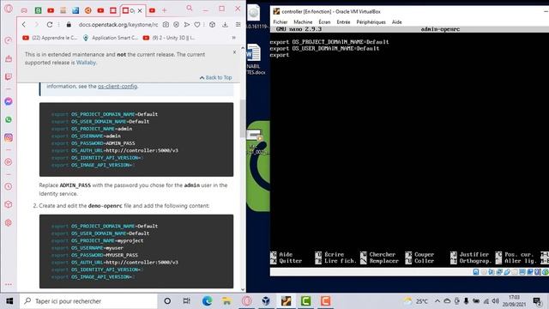Open File Explorer from the taskbar
This screenshot has height=309, width=549.
226,301
